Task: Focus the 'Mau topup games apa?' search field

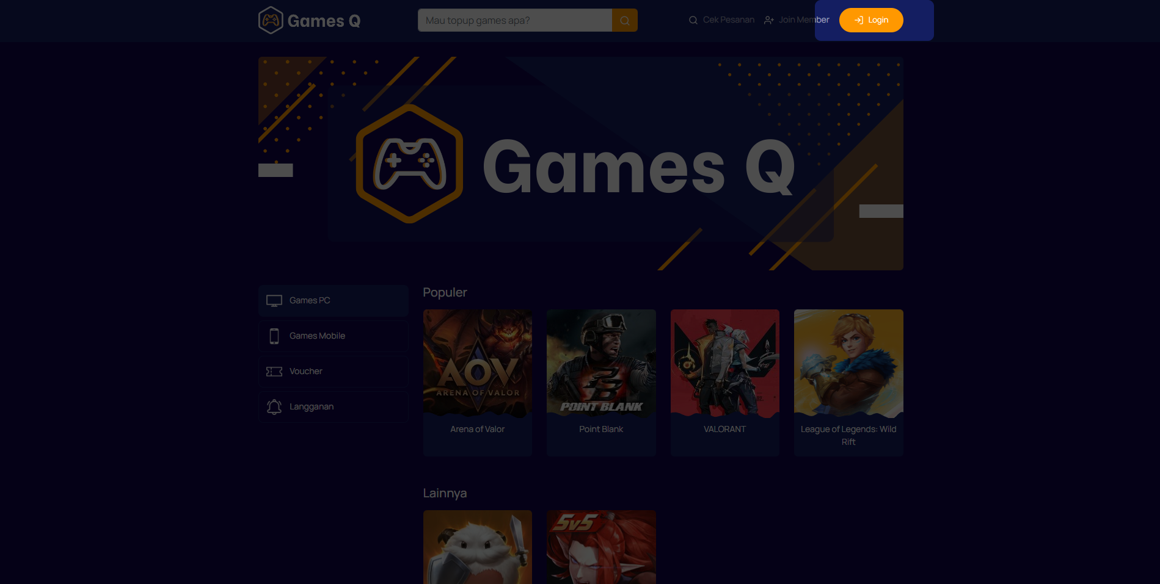Action: (515, 20)
